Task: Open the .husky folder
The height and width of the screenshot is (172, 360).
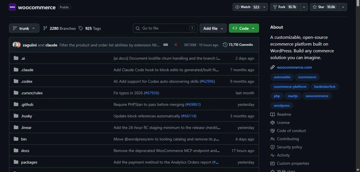Action: click(26, 116)
